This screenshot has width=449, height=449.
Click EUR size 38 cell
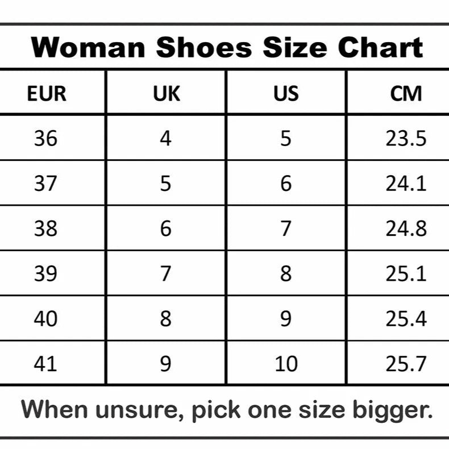[x=45, y=228]
